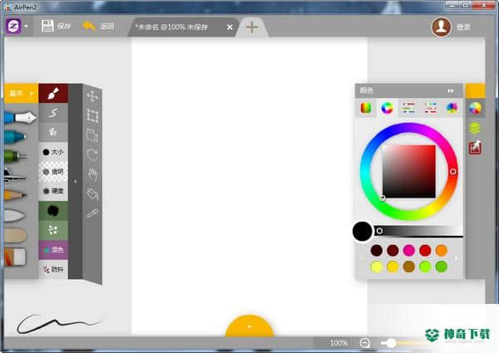
Task: Select the paint bucket fill tool
Action: (92, 194)
